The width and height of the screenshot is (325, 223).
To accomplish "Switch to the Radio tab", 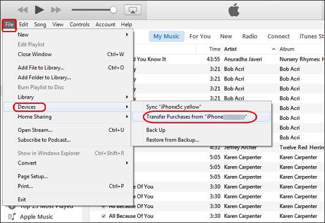I will [x=250, y=36].
